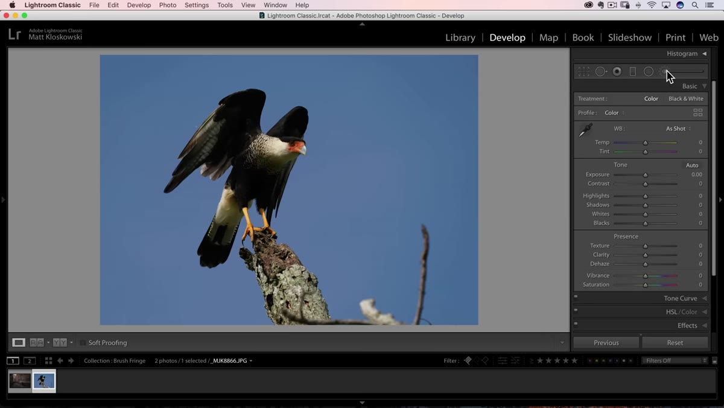This screenshot has width=724, height=408.
Task: Collapse the Basic panel
Action: 704,86
